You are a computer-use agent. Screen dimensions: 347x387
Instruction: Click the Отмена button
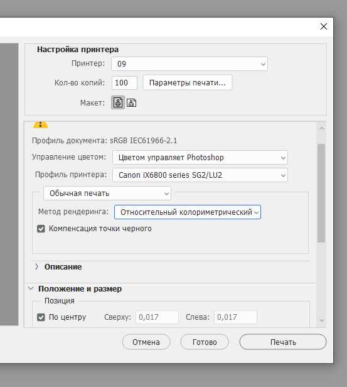[x=146, y=342]
